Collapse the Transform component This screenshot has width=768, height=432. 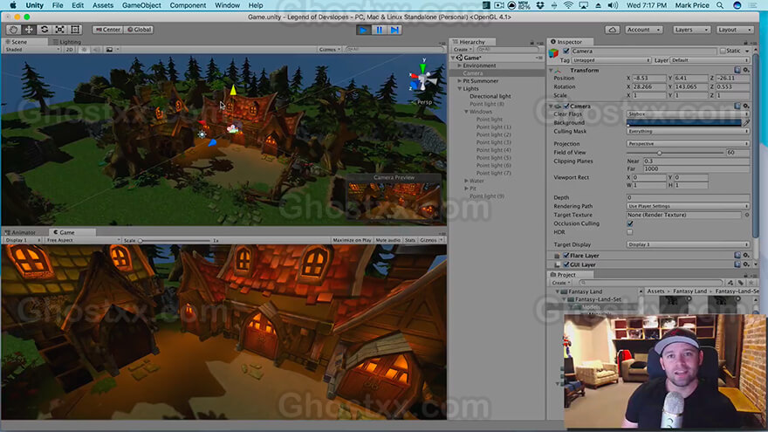pyautogui.click(x=551, y=71)
